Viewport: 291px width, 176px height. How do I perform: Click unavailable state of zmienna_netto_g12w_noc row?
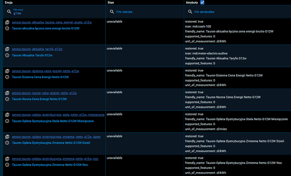tap(115, 158)
